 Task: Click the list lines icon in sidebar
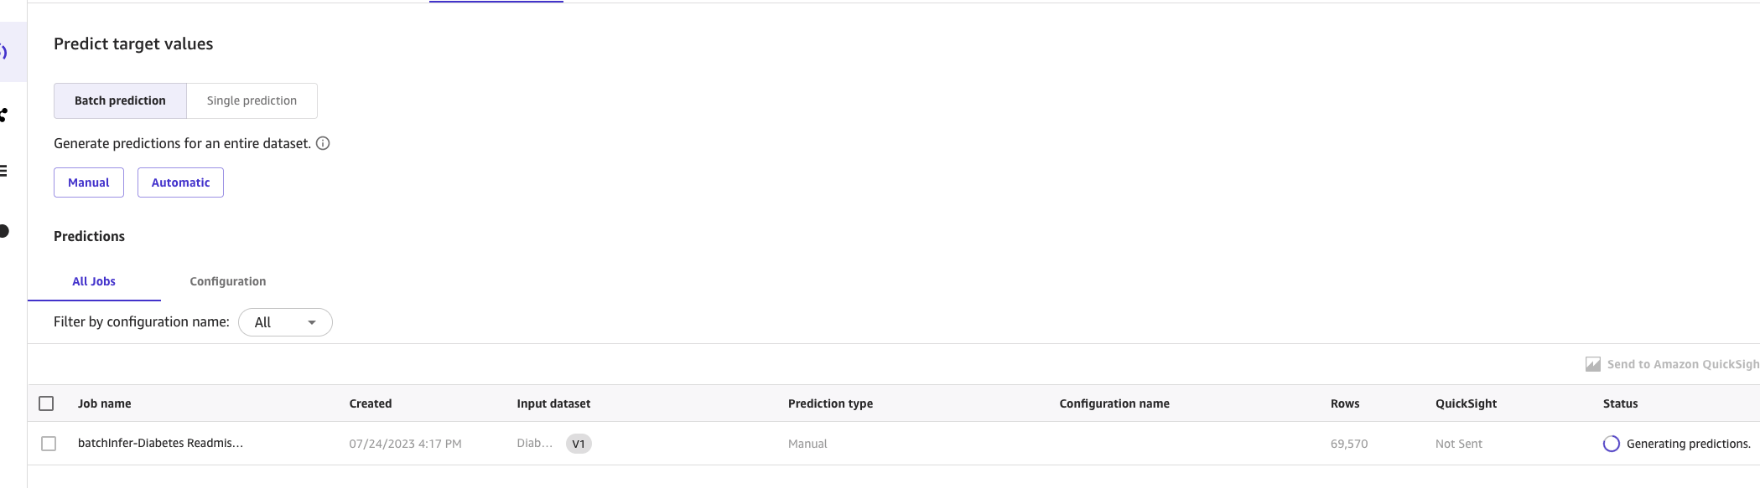[4, 172]
